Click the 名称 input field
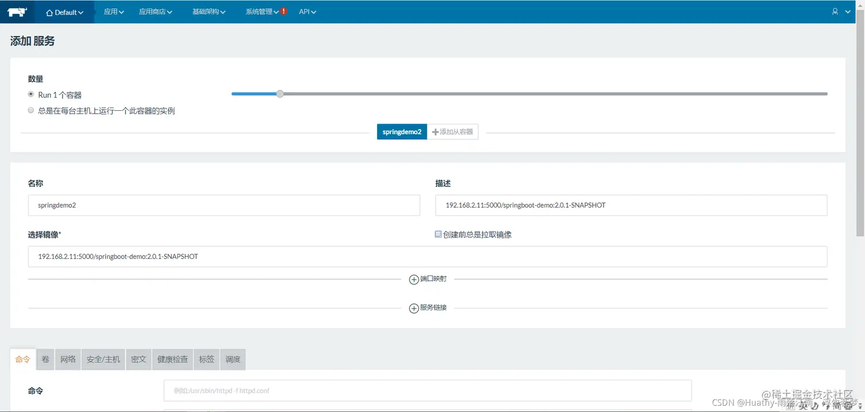865x412 pixels. 224,205
